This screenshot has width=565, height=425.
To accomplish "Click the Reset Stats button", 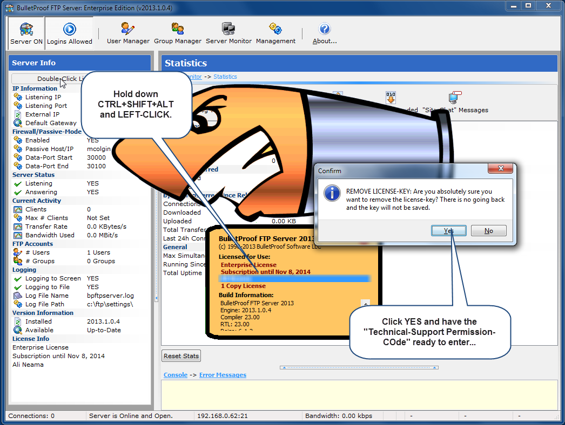I will point(181,356).
